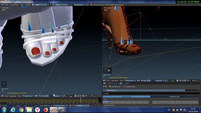Toggle the pin icon in properties breadcrumb
This screenshot has width=201, height=113.
104,87
